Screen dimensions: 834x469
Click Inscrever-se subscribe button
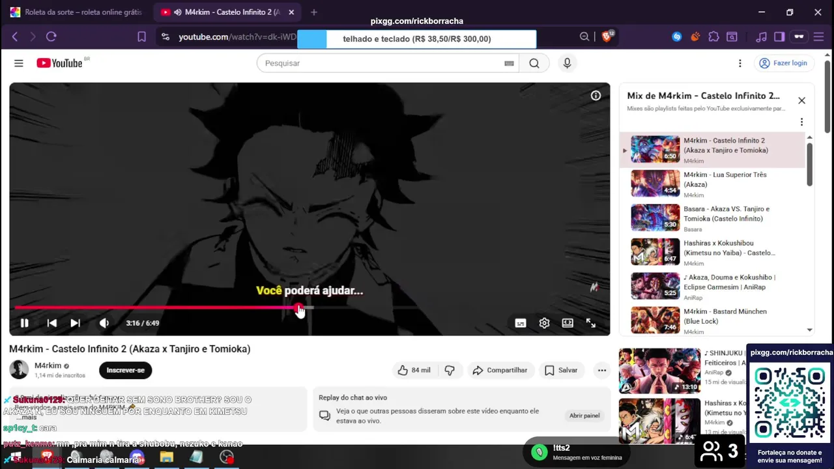(x=126, y=370)
